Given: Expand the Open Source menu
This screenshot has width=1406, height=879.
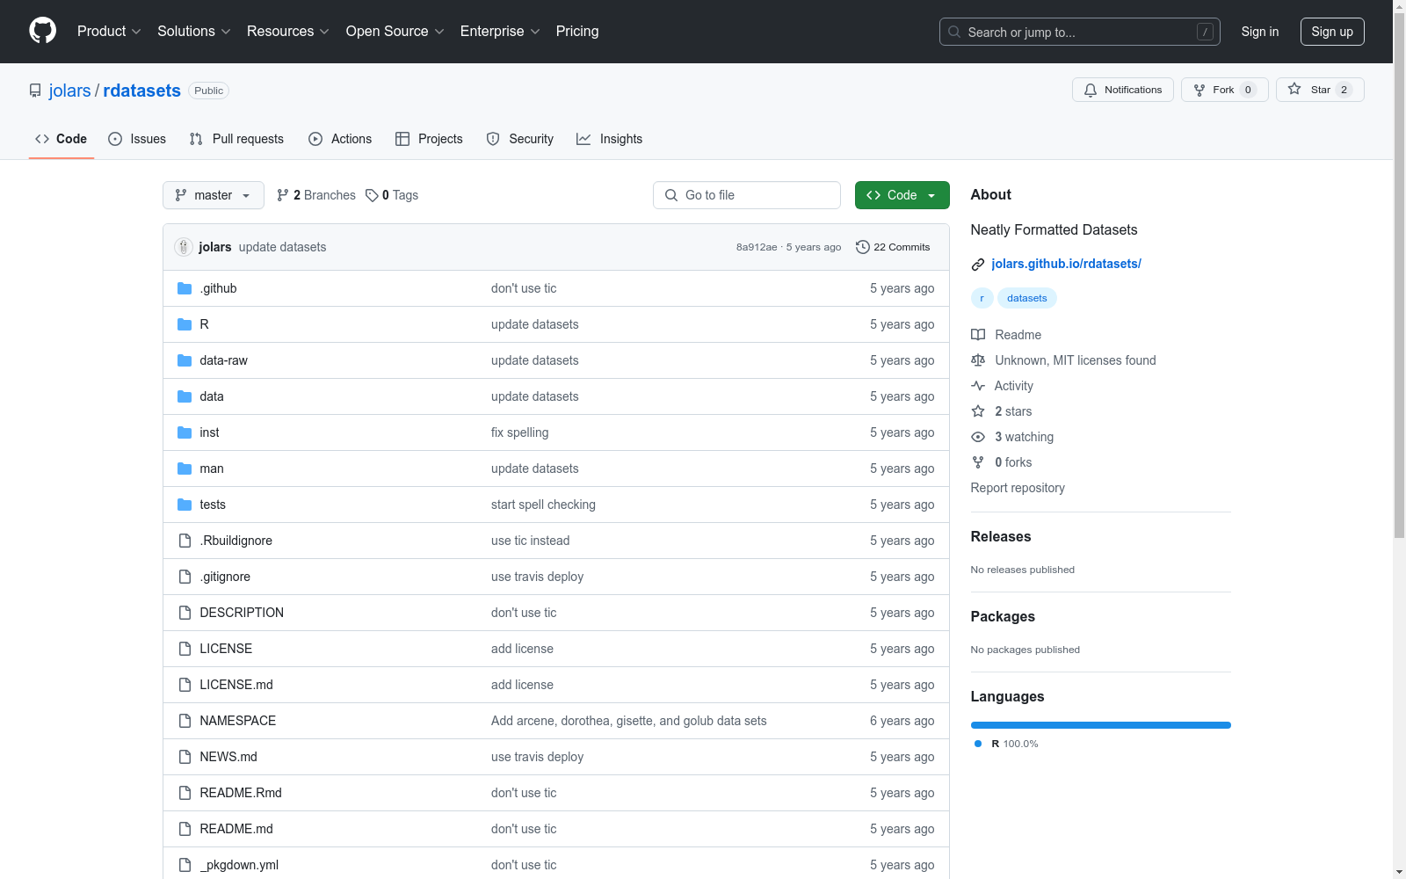Looking at the screenshot, I should (395, 32).
